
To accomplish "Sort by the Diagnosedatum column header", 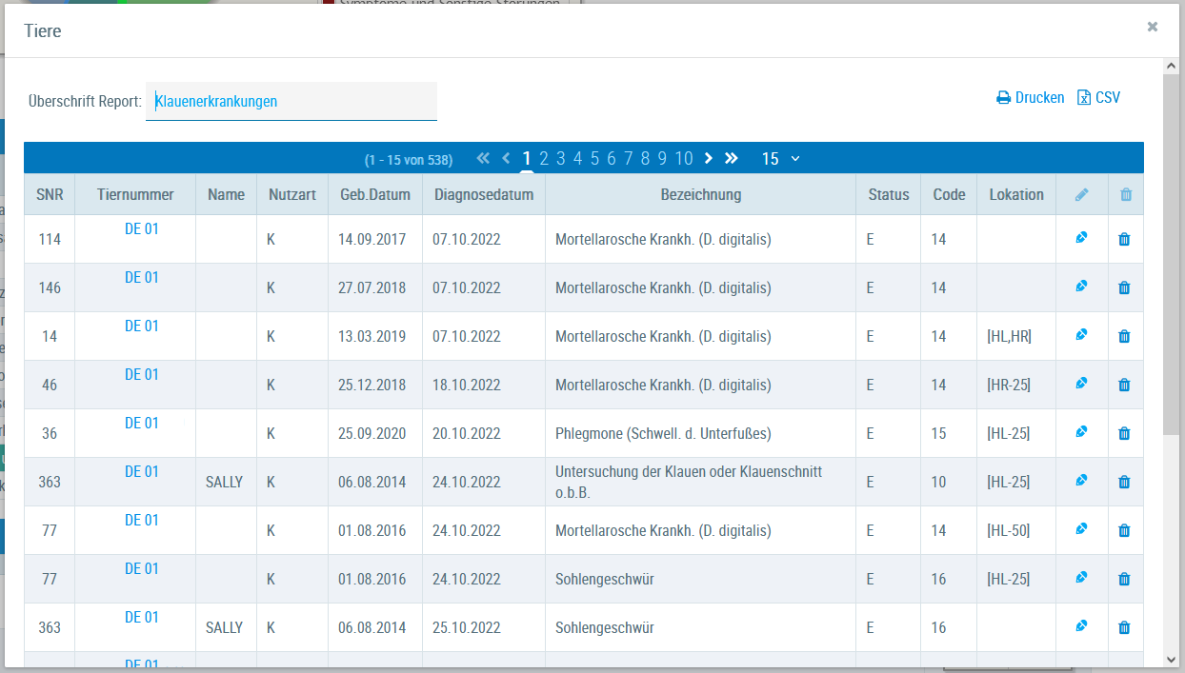I will [483, 194].
